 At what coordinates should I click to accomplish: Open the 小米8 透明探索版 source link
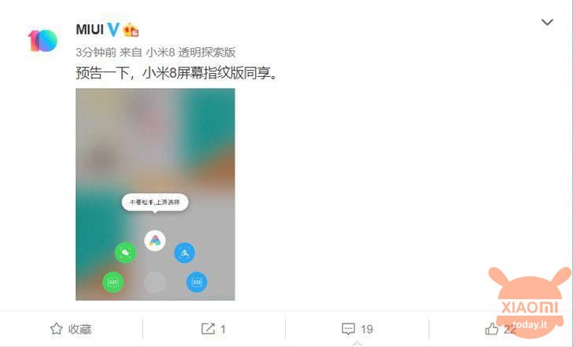(x=190, y=53)
